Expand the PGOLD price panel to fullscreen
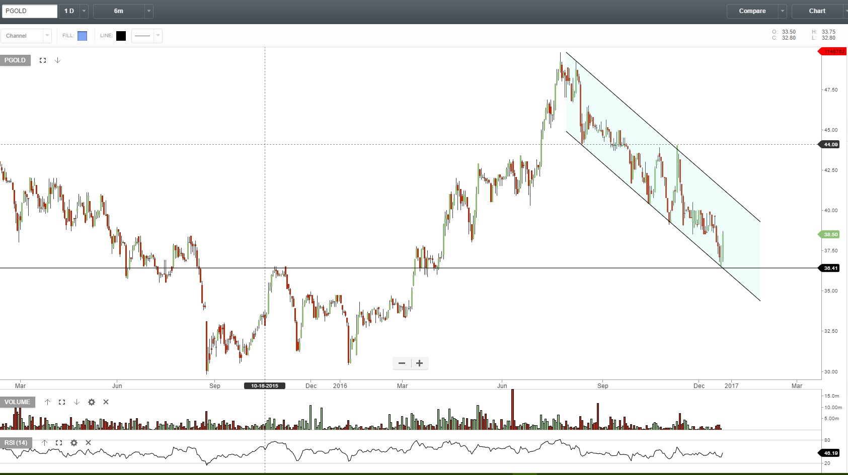The height and width of the screenshot is (475, 848). (43, 60)
